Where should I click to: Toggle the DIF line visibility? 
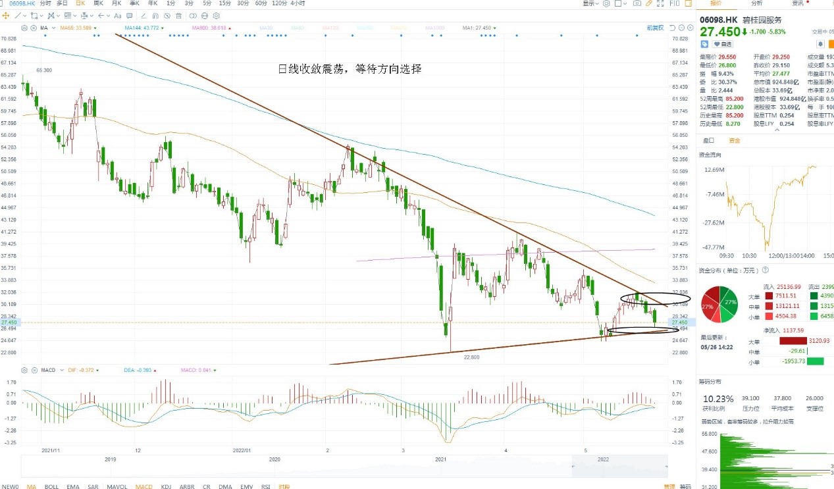pos(83,370)
